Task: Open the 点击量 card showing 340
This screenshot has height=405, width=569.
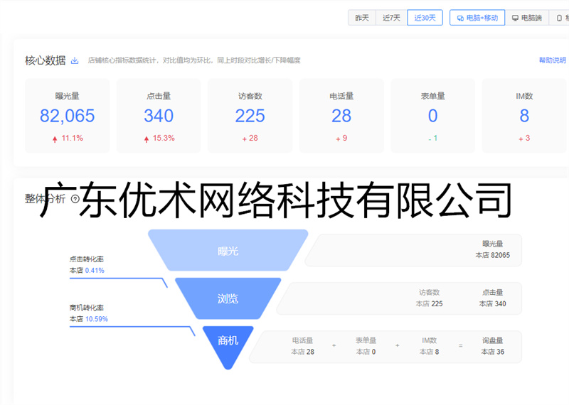Action: point(159,116)
